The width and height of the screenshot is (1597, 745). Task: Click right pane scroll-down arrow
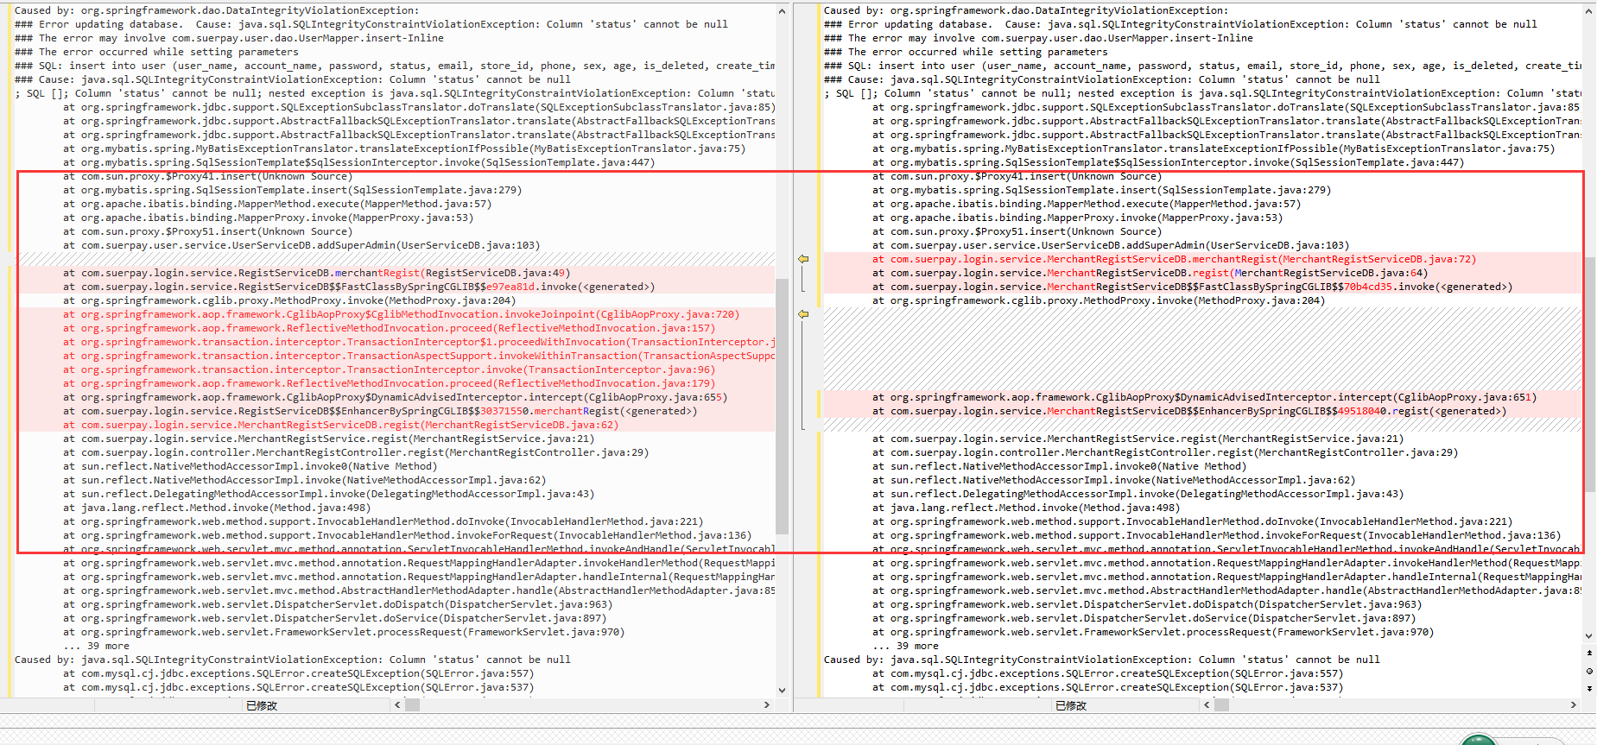click(x=1590, y=635)
